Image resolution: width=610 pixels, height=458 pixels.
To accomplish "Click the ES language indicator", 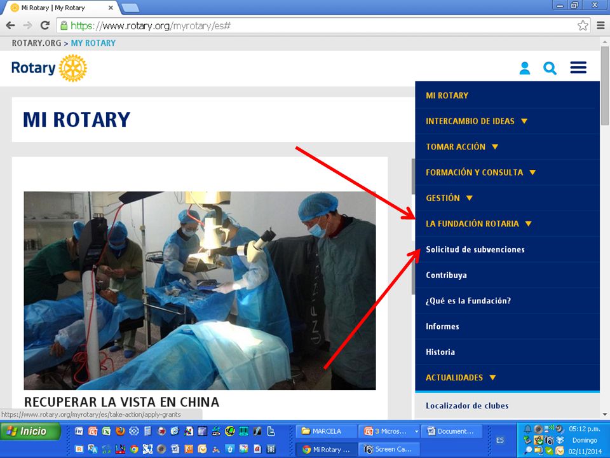I will [x=500, y=440].
